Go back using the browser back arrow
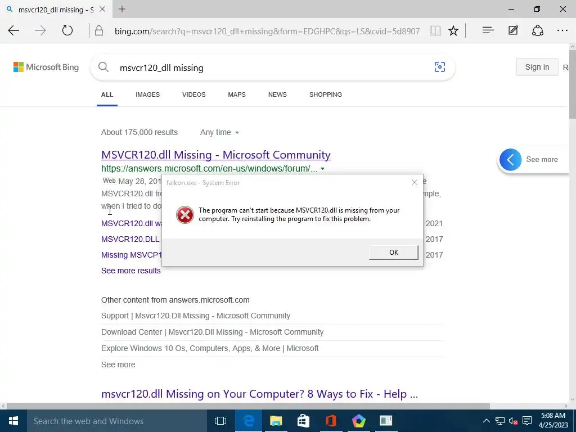Viewport: 576px width, 432px height. point(13,30)
